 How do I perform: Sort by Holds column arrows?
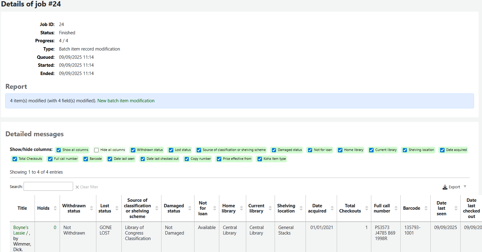[55, 208]
